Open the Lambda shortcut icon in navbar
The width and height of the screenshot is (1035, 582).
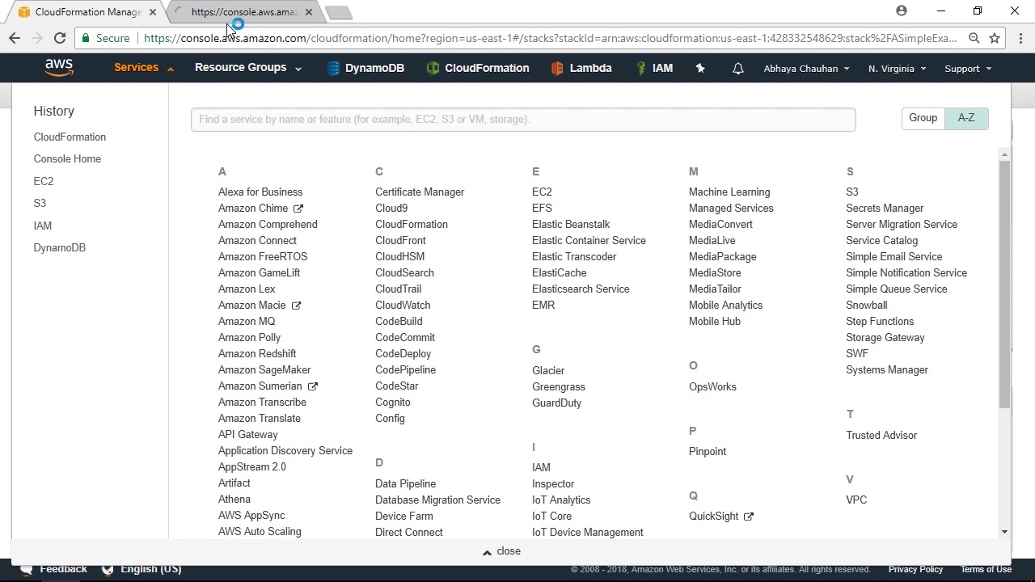point(557,69)
